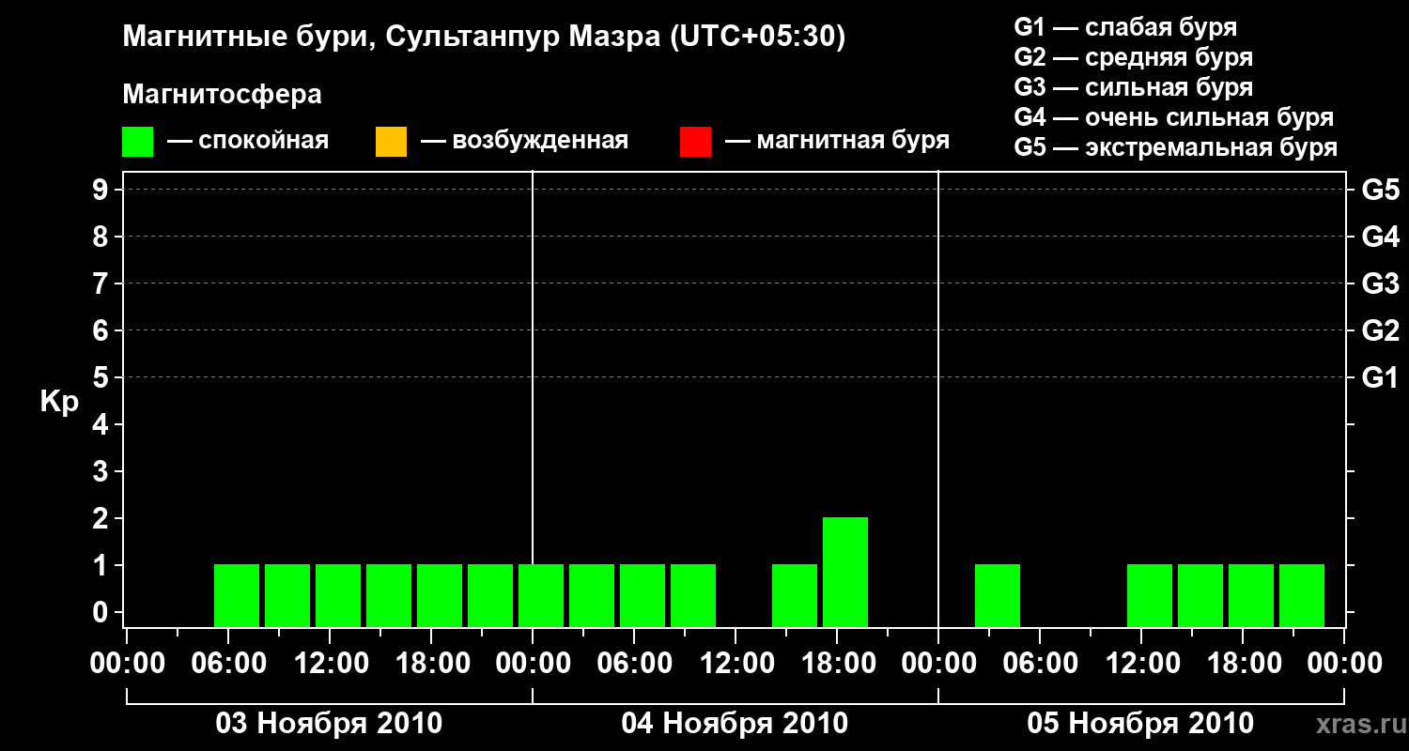Viewport: 1409px width, 751px height.
Task: Click the final green bar on 05 November
Action: 1302,595
